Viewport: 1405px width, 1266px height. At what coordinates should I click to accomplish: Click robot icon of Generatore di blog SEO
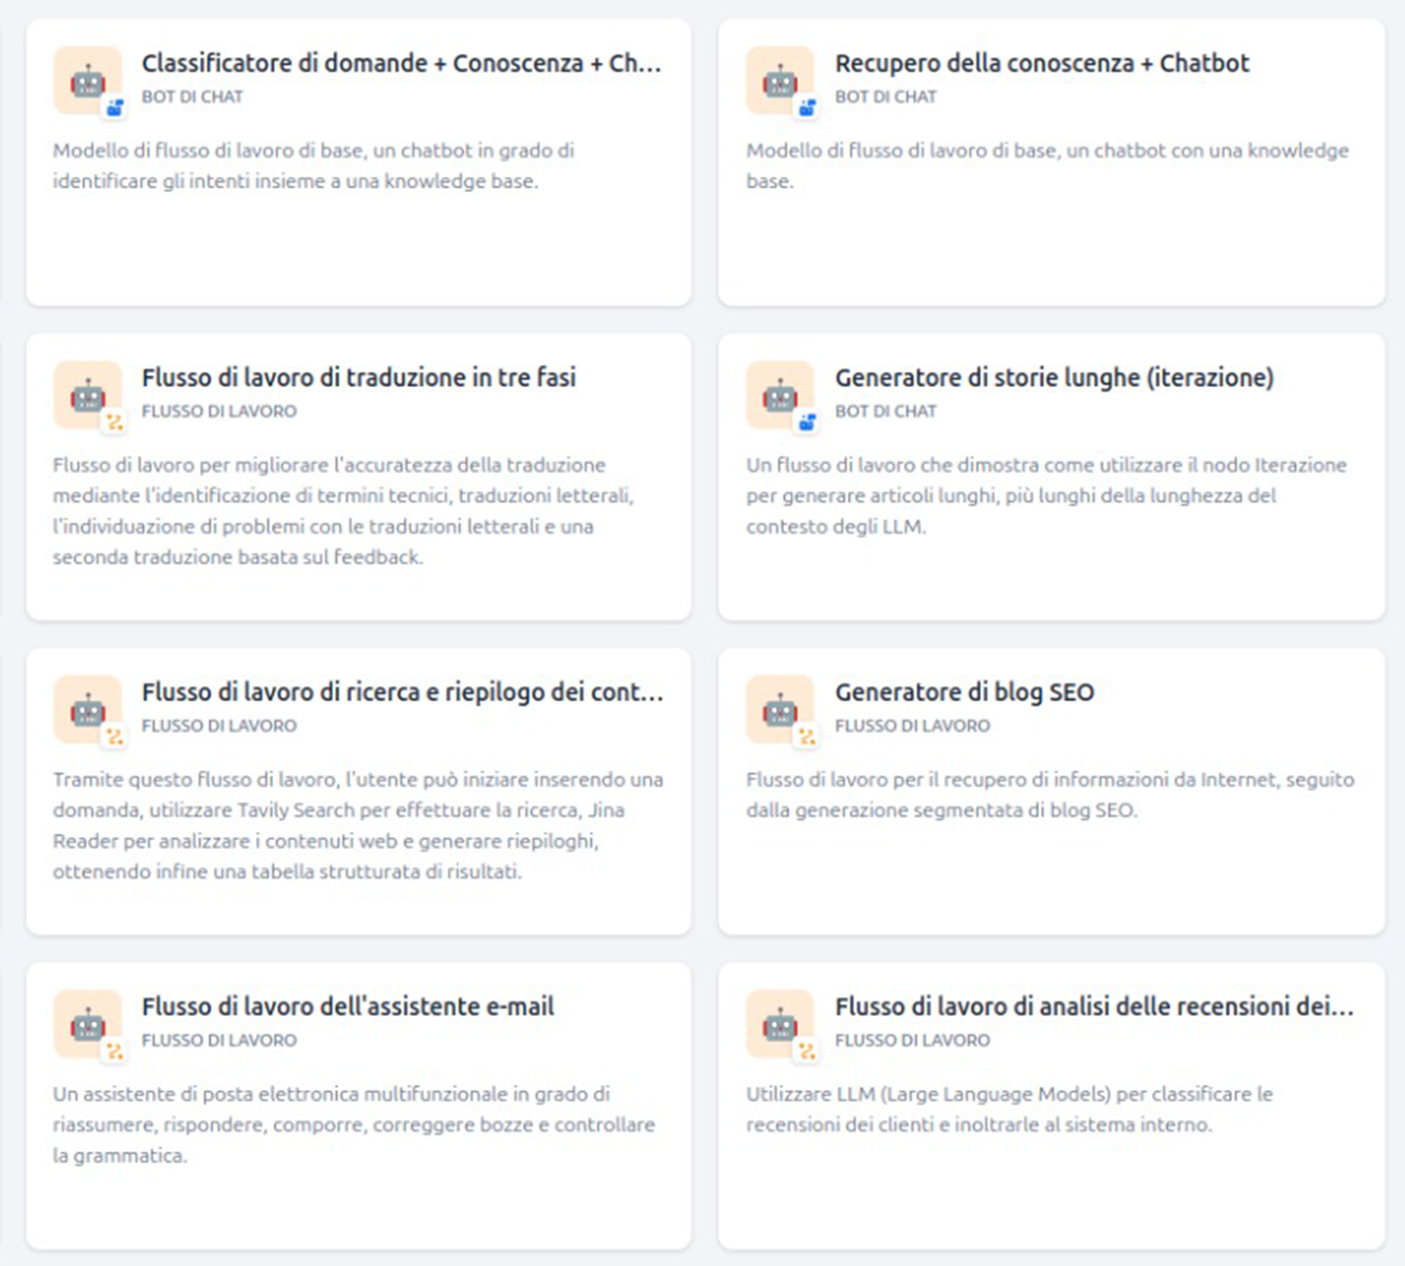(780, 709)
